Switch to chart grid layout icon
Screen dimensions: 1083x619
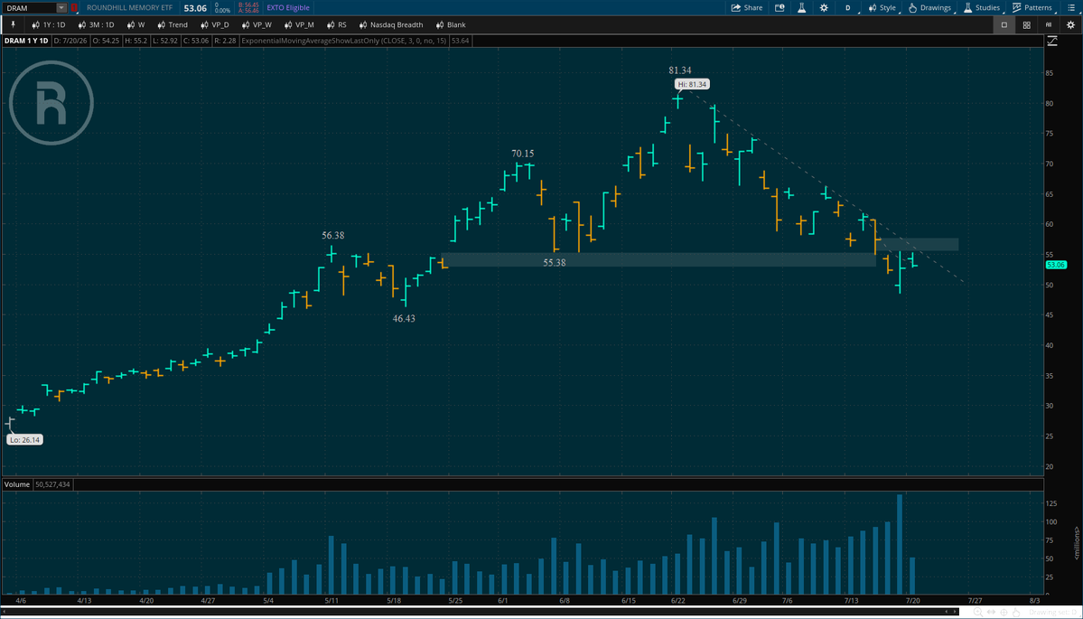[x=1027, y=25]
